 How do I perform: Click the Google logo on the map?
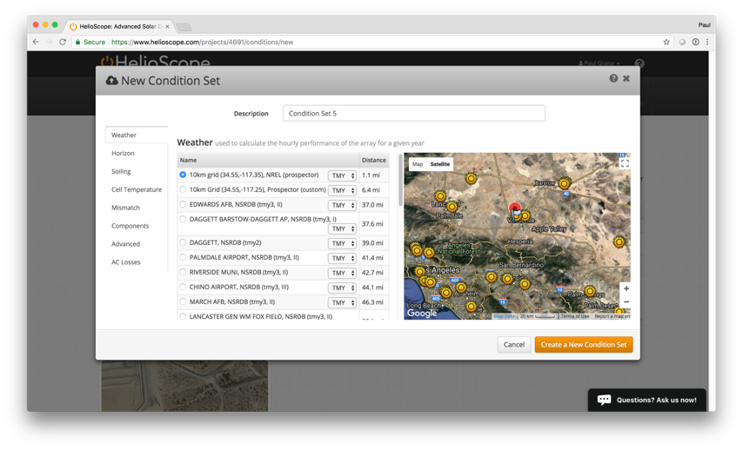click(422, 314)
